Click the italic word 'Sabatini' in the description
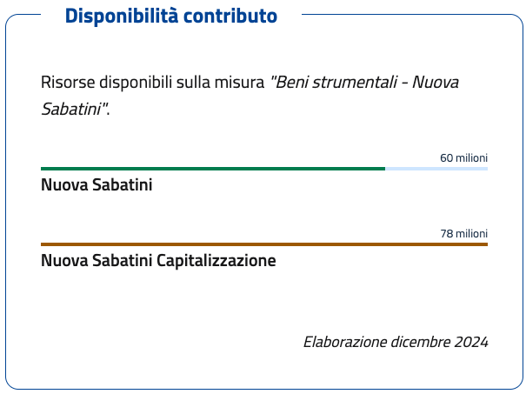526x394 pixels. pyautogui.click(x=71, y=109)
